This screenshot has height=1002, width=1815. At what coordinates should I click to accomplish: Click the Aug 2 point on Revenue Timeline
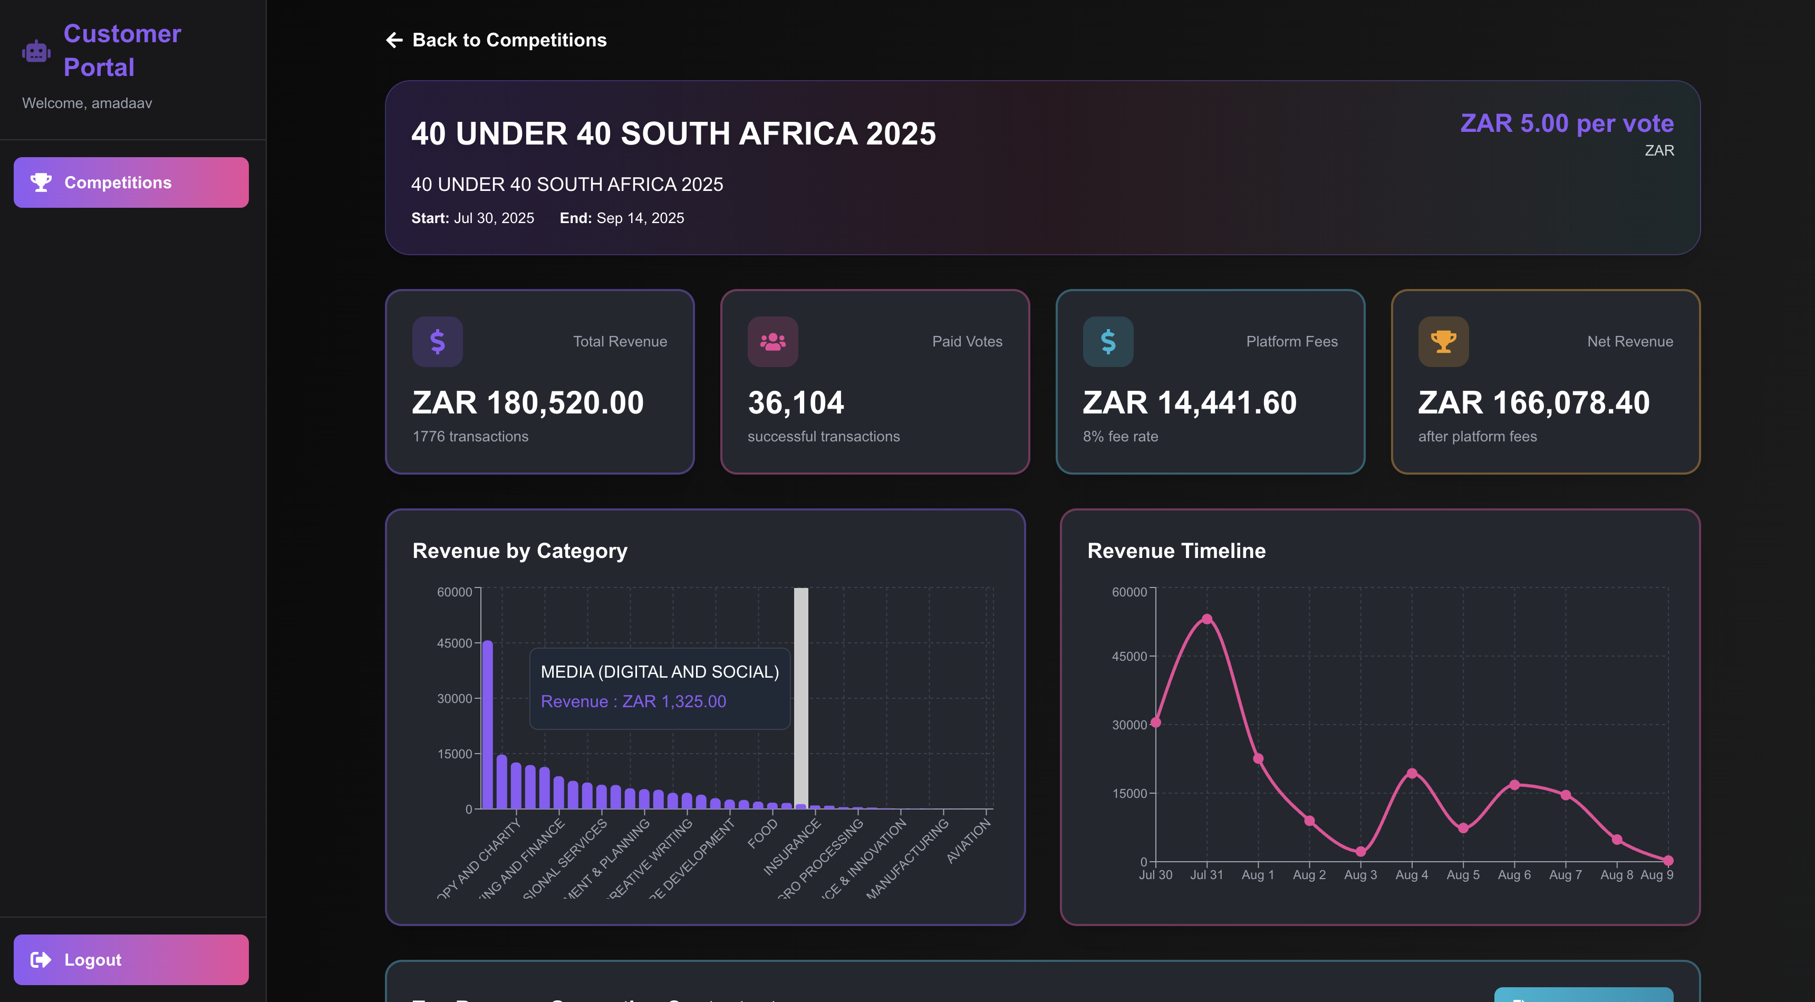click(1309, 821)
